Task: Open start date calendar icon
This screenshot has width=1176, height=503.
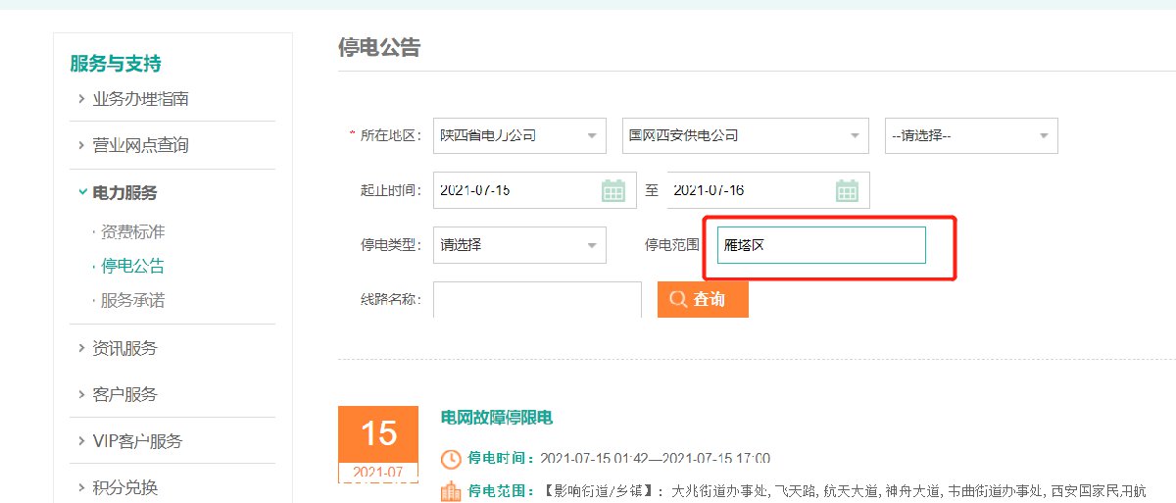Action: (x=613, y=190)
